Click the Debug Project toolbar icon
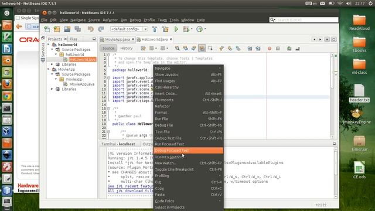The height and width of the screenshot is (211, 375). [x=186, y=29]
